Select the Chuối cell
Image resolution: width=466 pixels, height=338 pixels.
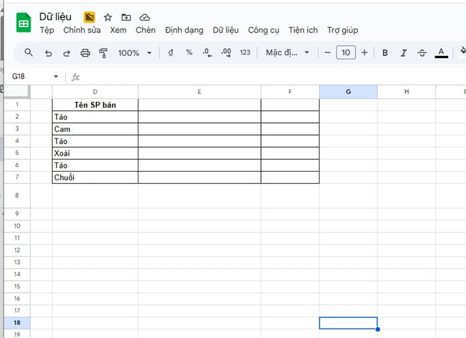(95, 177)
